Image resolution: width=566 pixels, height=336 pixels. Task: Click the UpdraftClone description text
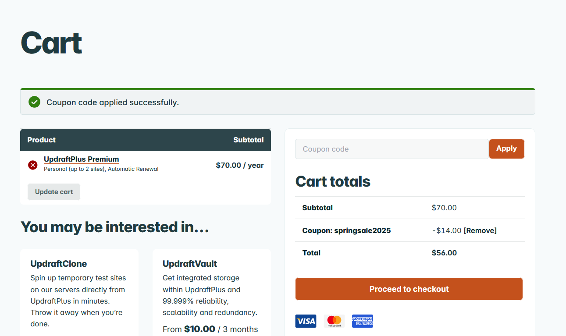[78, 301]
